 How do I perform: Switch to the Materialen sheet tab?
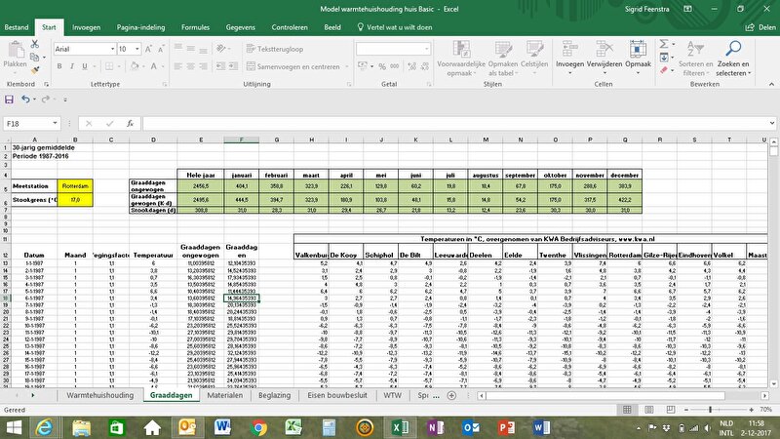(224, 396)
